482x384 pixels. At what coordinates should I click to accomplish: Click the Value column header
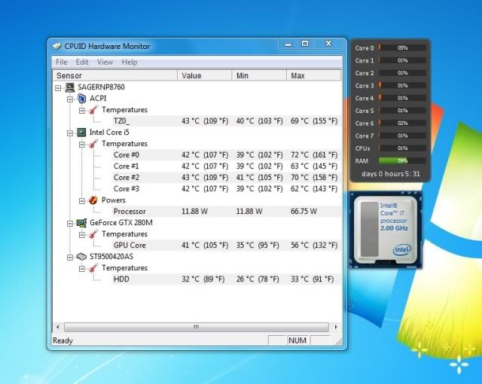tap(205, 75)
